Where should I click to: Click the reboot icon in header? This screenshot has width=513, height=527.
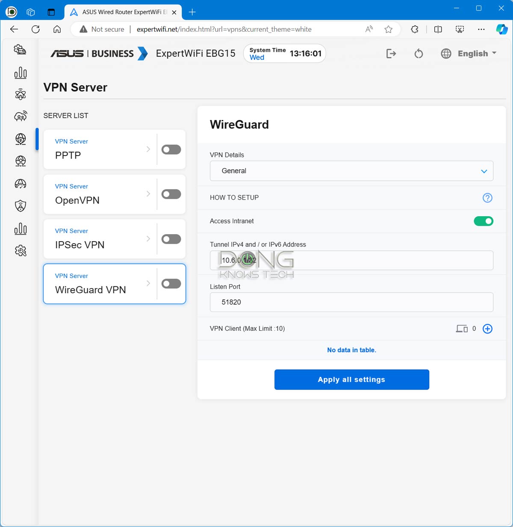click(419, 53)
